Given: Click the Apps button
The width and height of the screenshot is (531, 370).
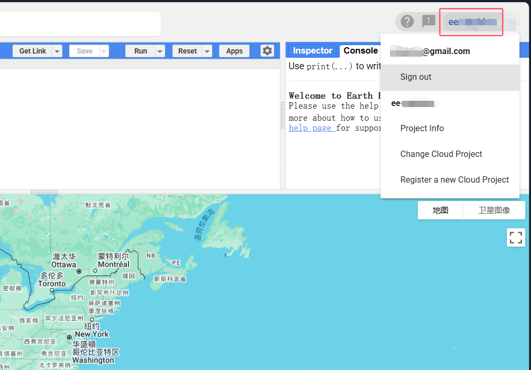Looking at the screenshot, I should [234, 50].
